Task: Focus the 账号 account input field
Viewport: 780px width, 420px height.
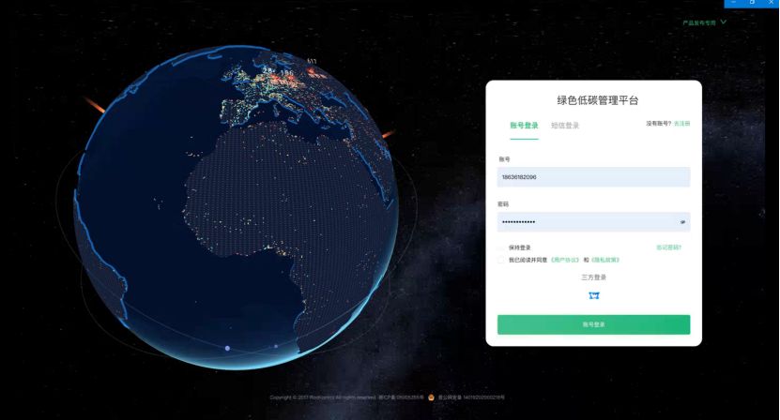Action: [593, 177]
